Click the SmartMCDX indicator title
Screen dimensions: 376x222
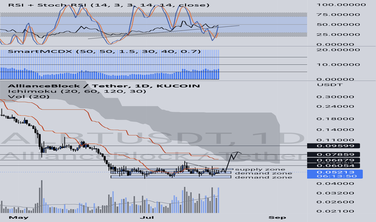pos(104,51)
